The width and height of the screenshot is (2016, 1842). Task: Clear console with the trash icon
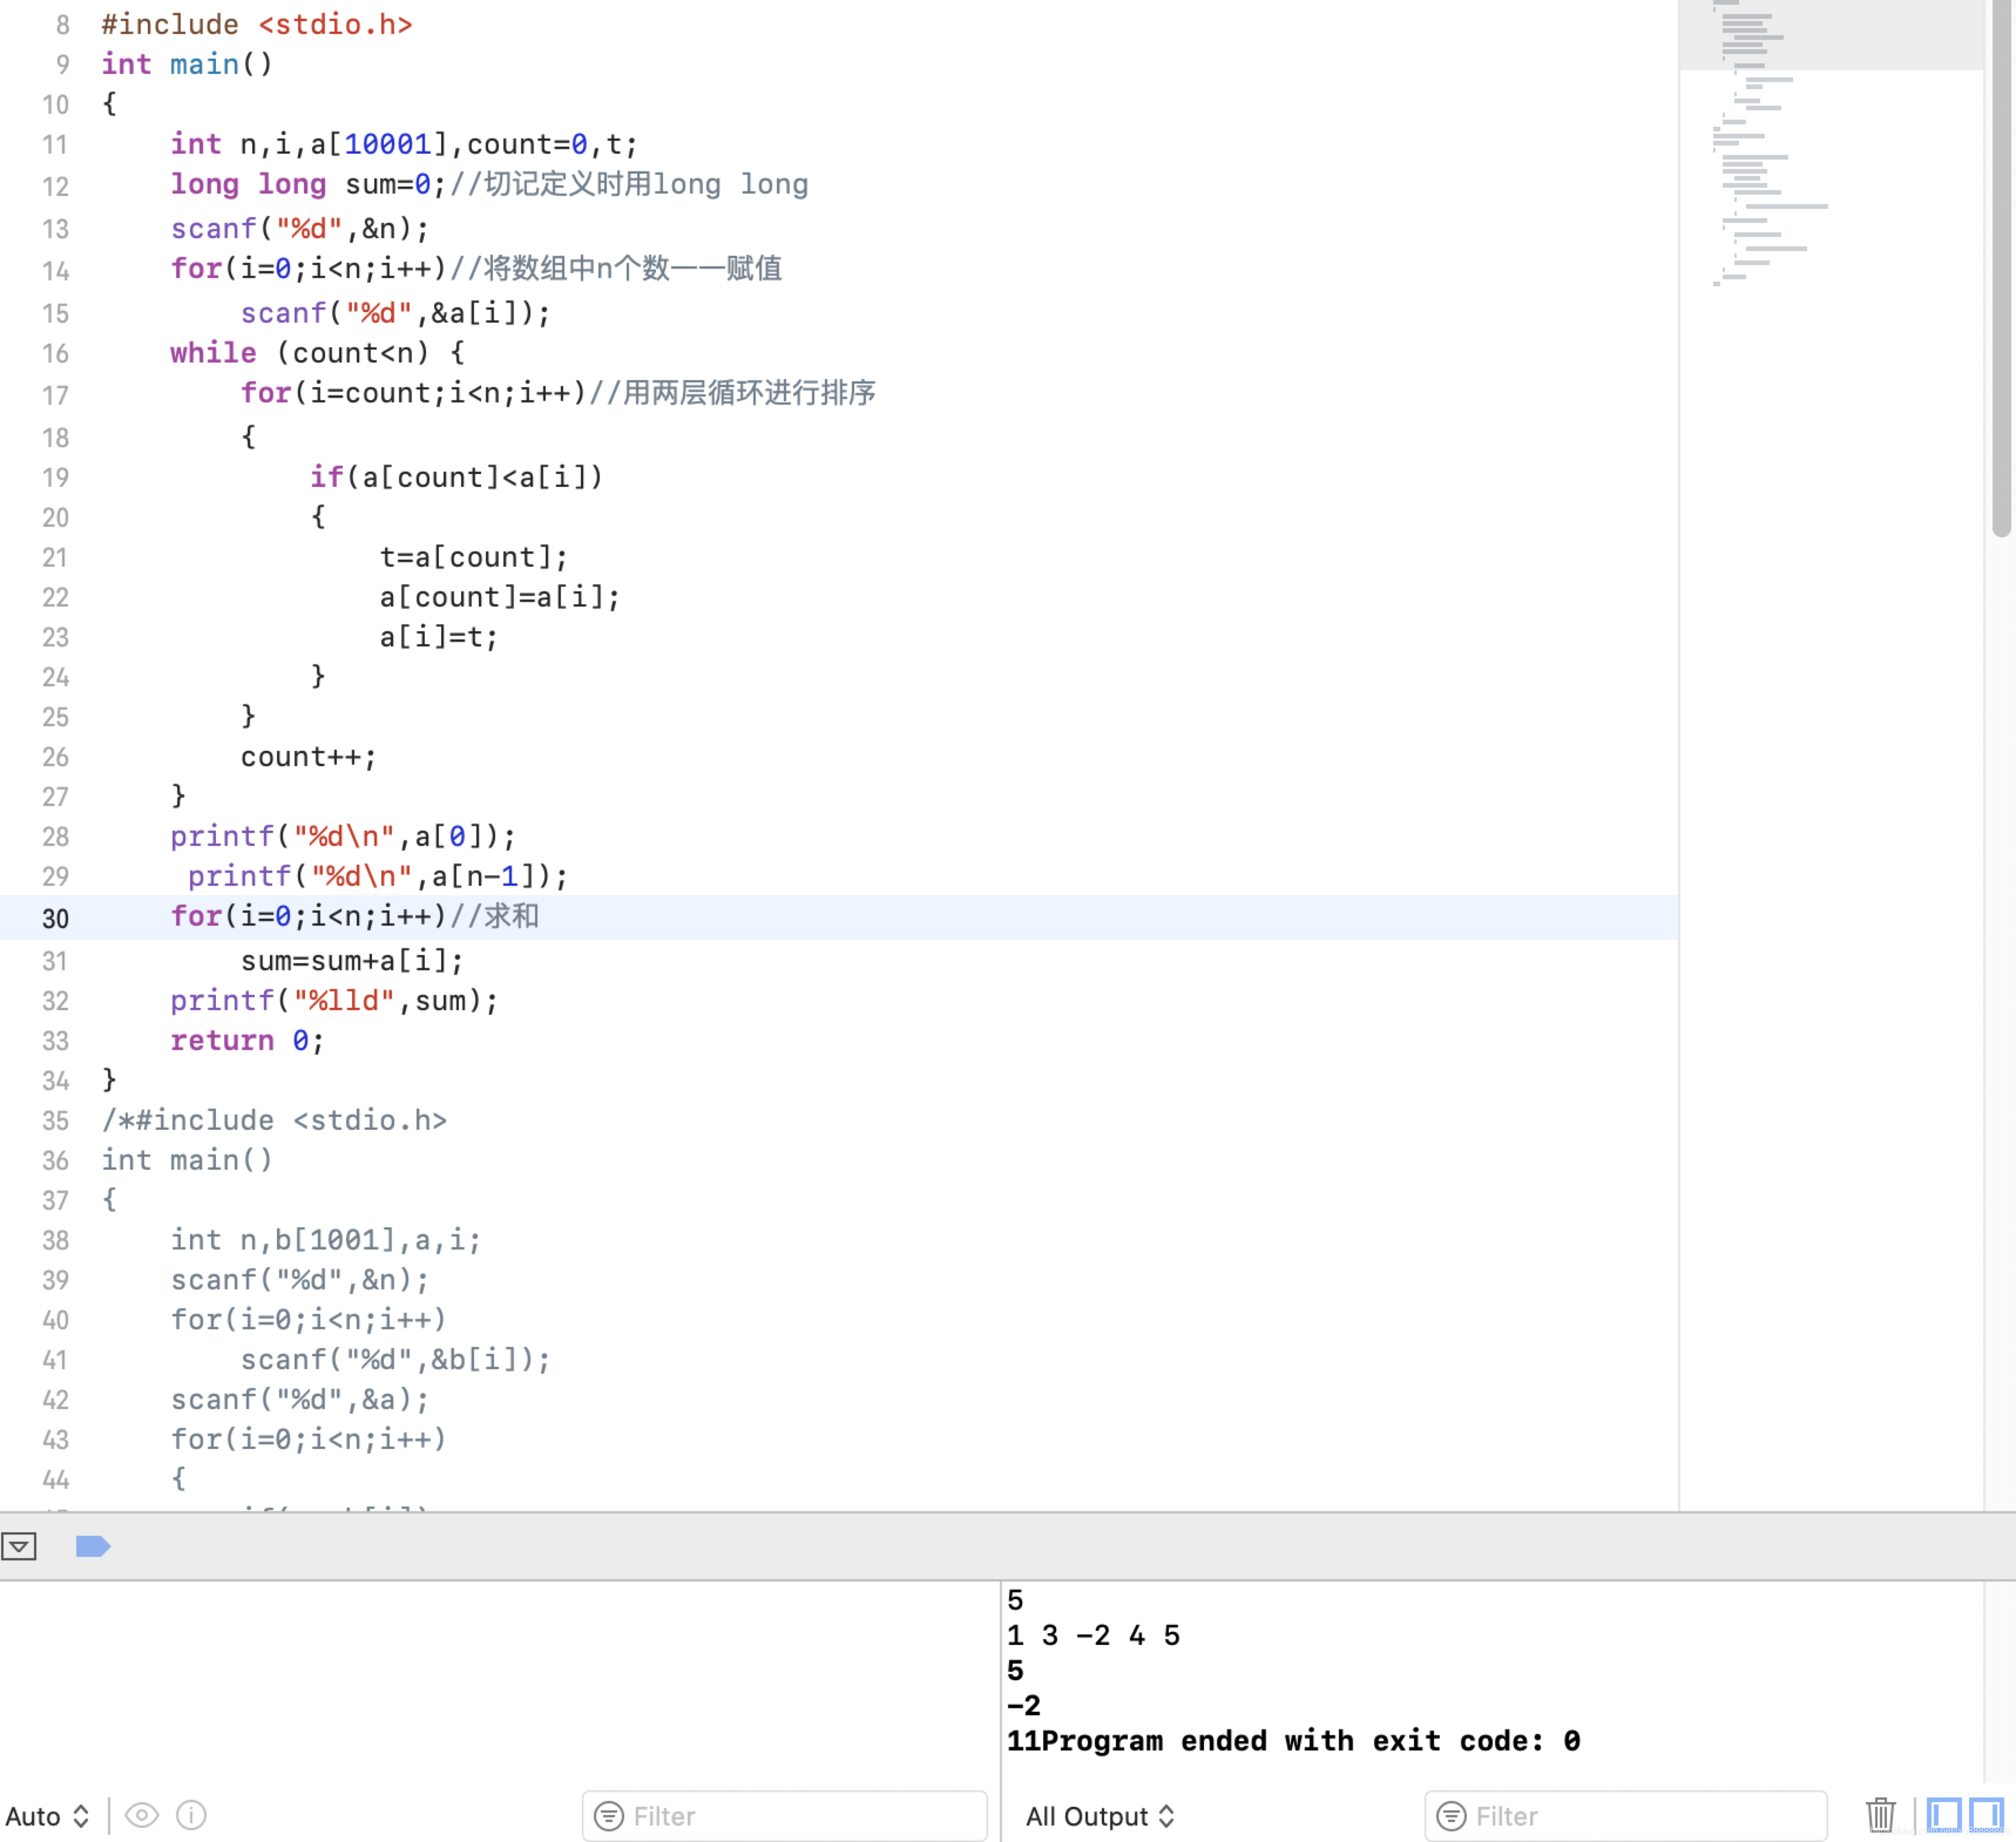(1880, 1815)
